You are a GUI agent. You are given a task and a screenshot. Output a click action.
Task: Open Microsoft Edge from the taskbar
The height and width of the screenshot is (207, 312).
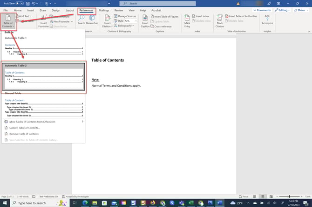click(85, 203)
